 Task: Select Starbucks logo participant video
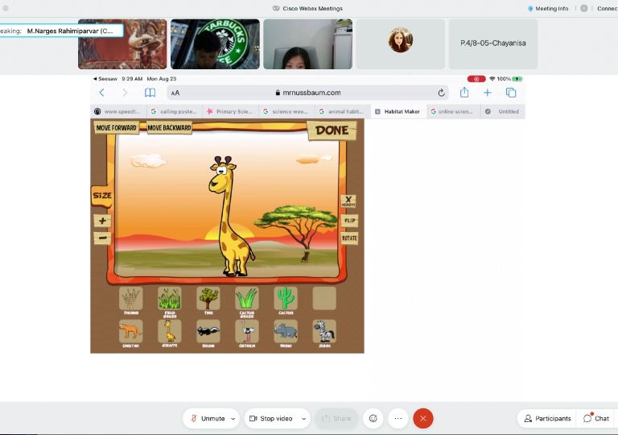click(215, 44)
